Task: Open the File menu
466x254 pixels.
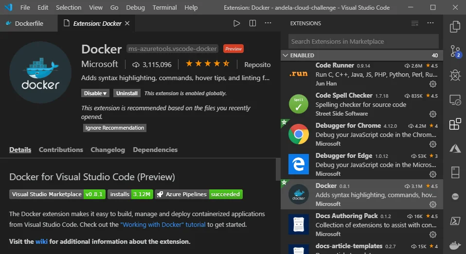Action: coord(25,7)
